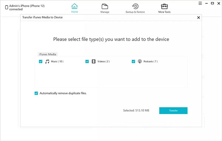Uncheck the Videos (2) checkbox
Screen dimensions: 222x141
pyautogui.click(x=87, y=62)
